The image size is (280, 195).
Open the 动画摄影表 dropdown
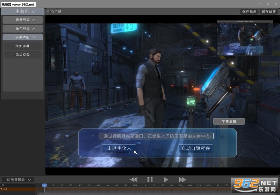click(x=18, y=180)
